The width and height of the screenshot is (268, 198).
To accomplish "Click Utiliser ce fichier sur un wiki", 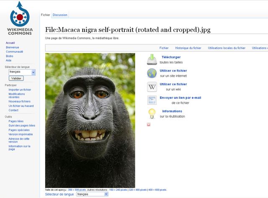I will click(x=173, y=84).
